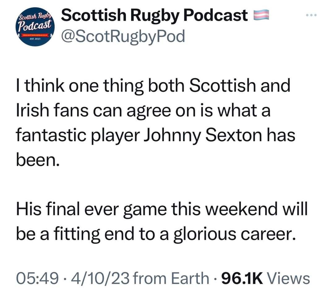Click the word "been." ending the first paragraph
Screen dimensions: 334x298
(x=37, y=160)
